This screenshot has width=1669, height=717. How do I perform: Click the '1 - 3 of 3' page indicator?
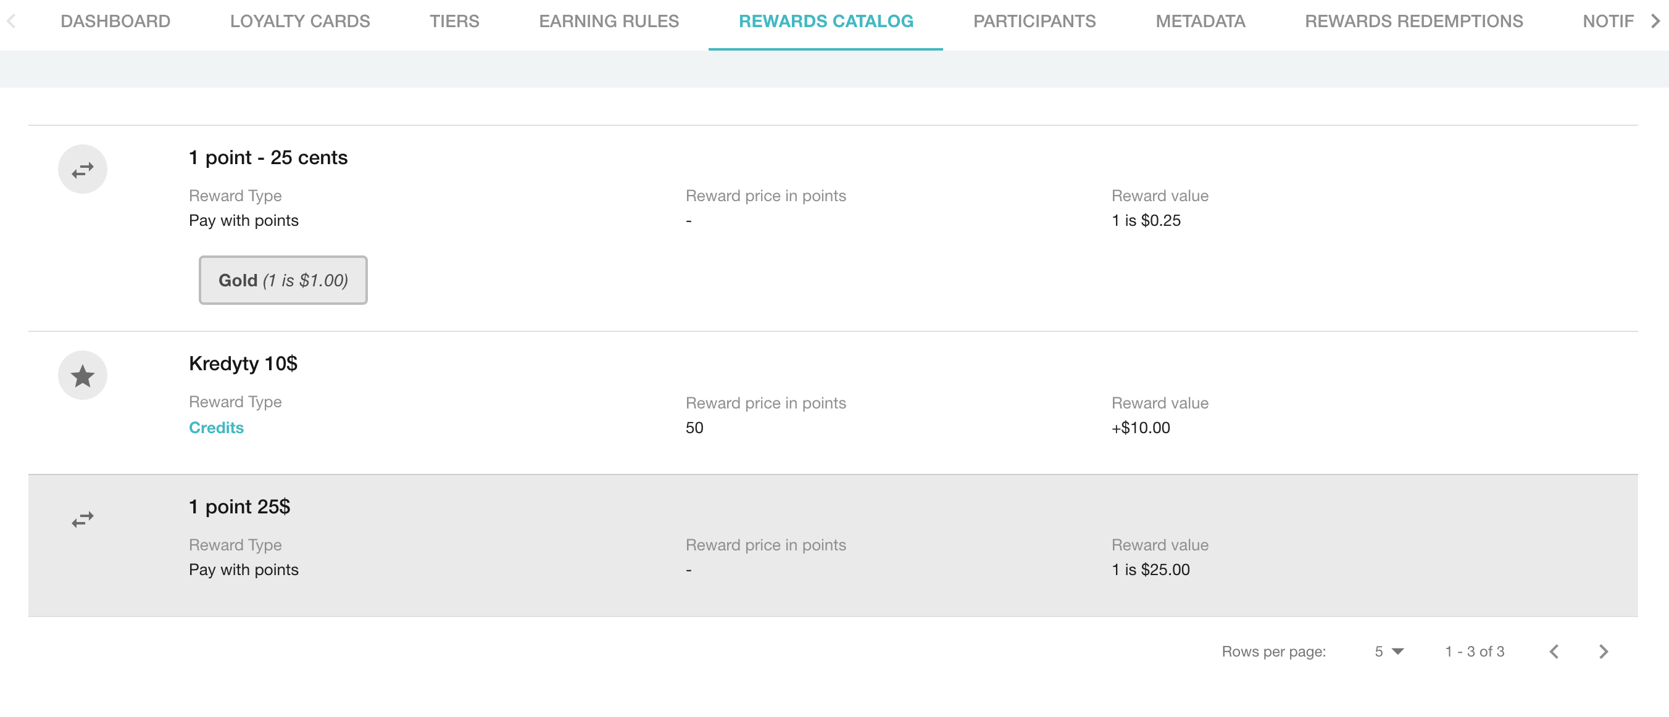tap(1473, 652)
